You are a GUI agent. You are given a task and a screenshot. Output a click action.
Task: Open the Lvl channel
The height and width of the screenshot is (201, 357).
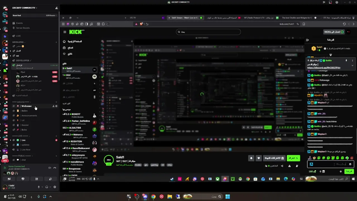point(35,120)
